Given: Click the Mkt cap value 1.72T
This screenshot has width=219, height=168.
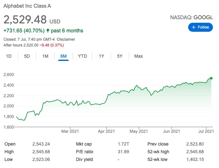Looking at the screenshot, I should (x=123, y=144).
